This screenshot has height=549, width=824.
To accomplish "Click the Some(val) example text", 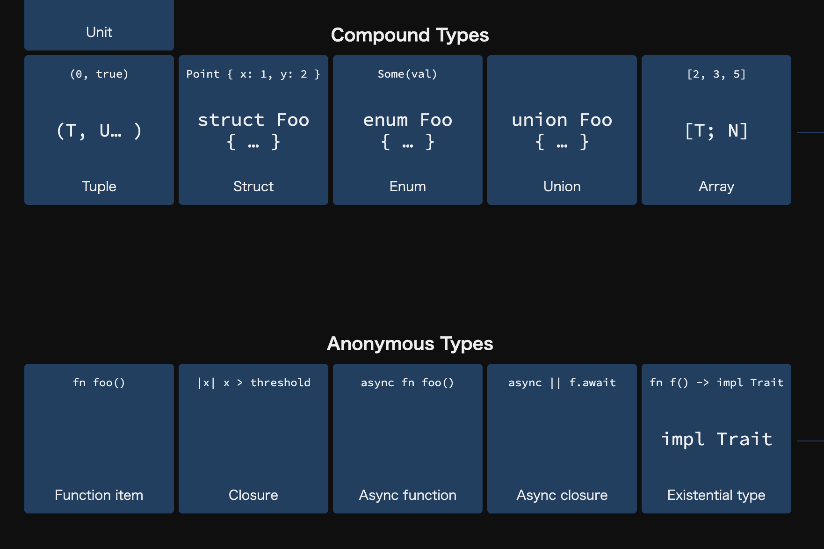I will click(x=407, y=74).
